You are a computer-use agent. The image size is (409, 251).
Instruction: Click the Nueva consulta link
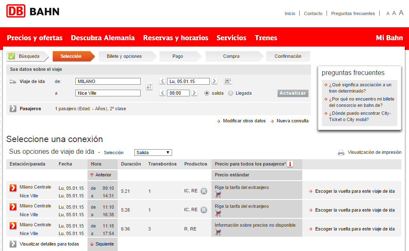(x=292, y=121)
